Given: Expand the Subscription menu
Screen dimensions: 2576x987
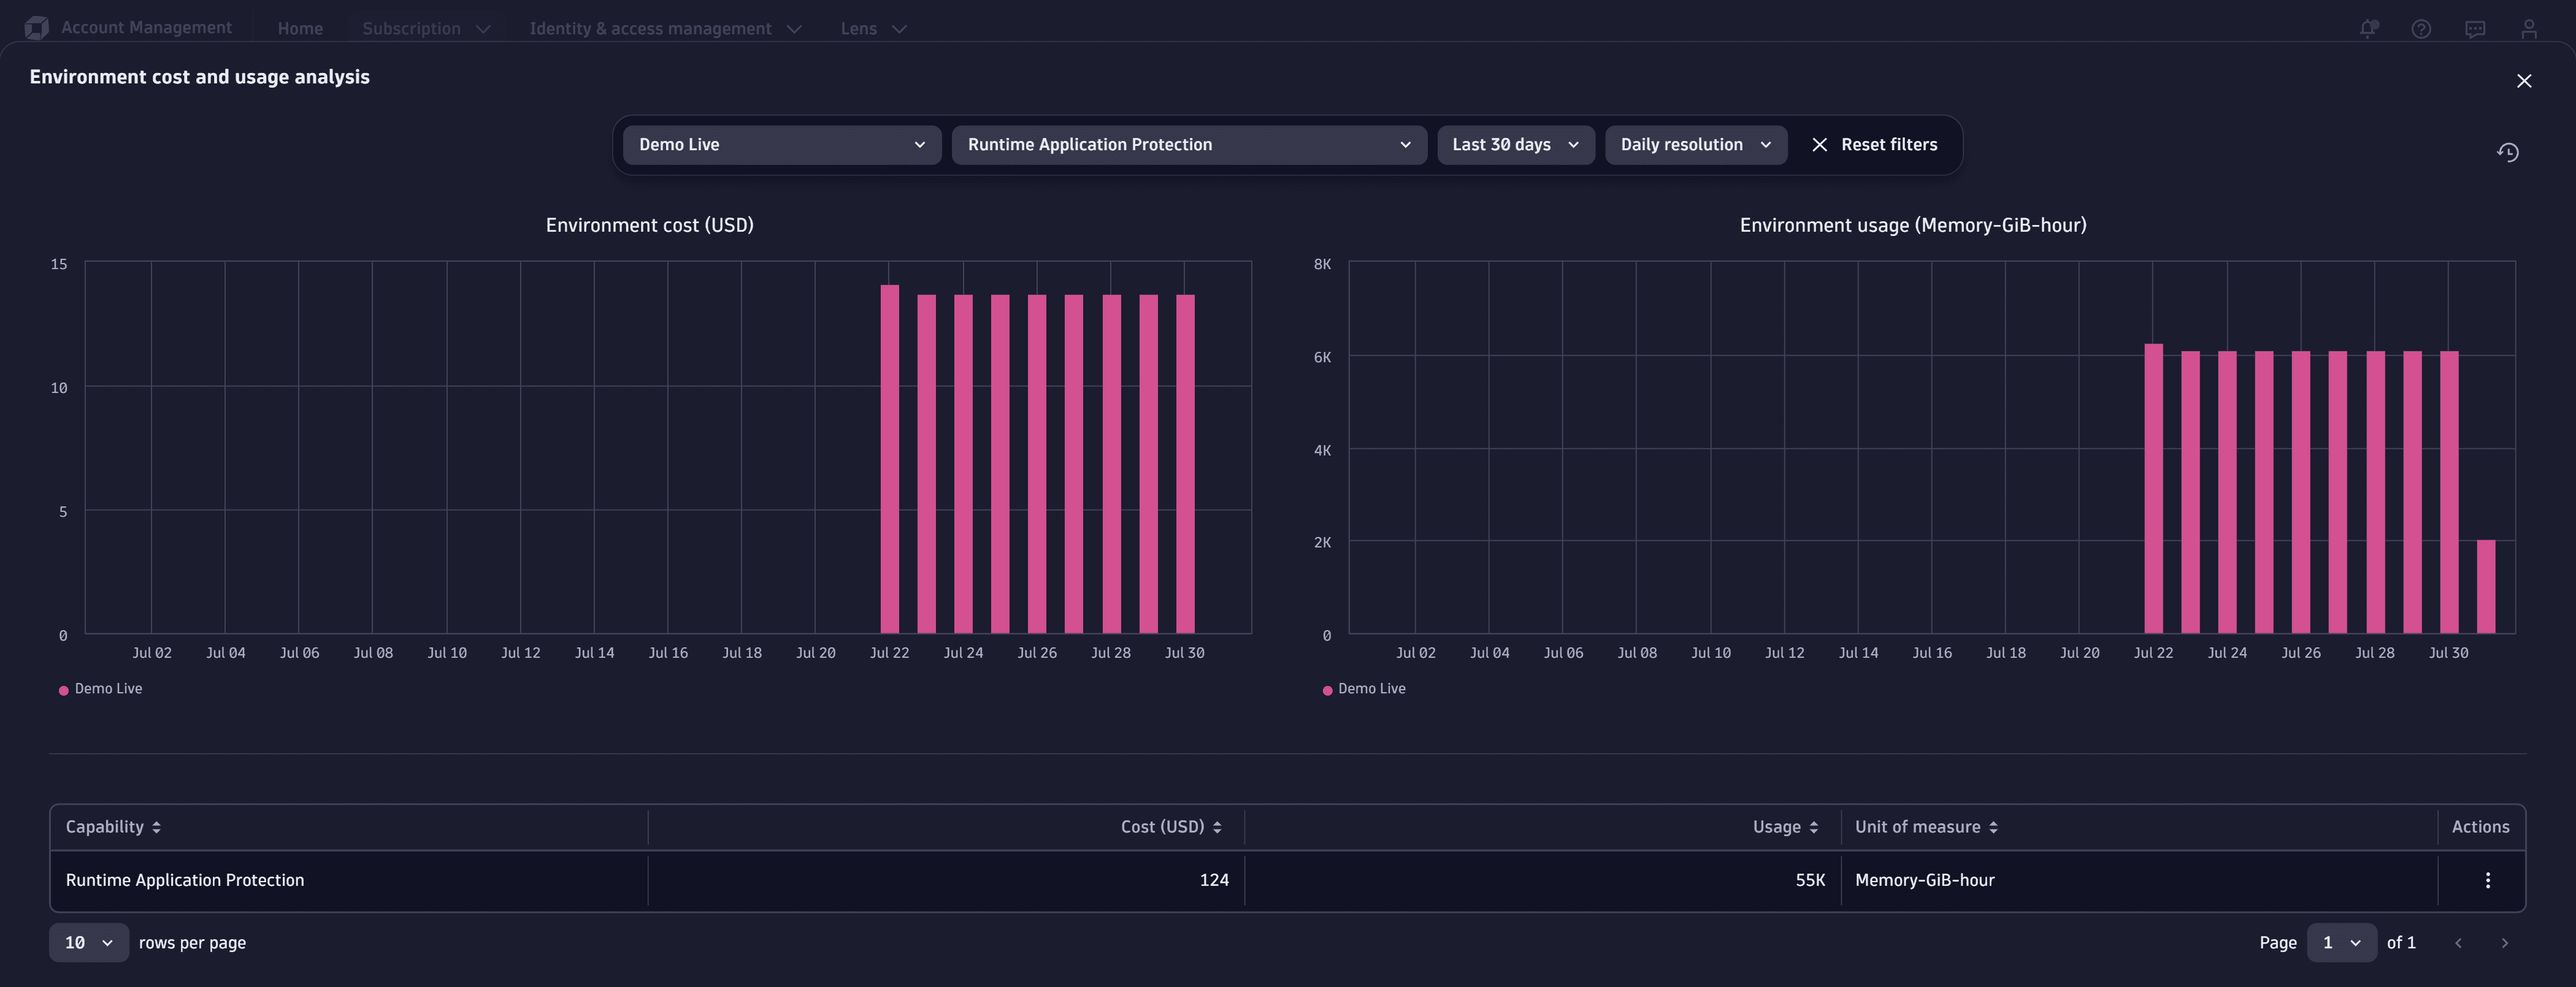Looking at the screenshot, I should (x=426, y=29).
